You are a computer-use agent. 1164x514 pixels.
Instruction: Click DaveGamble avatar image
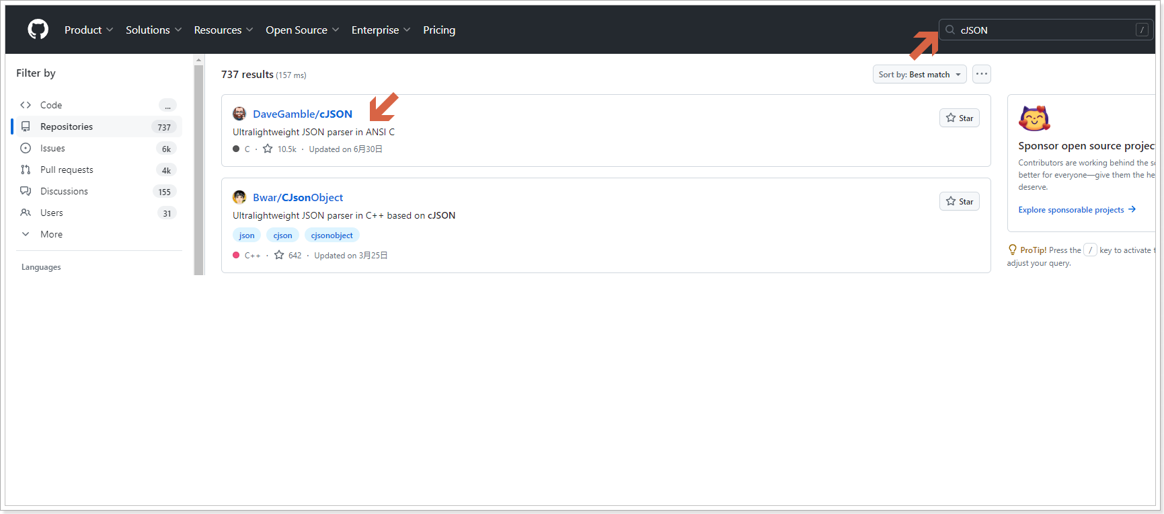[239, 114]
